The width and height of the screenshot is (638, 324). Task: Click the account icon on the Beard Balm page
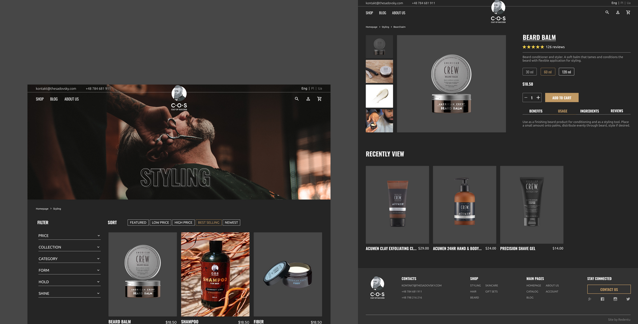click(618, 12)
